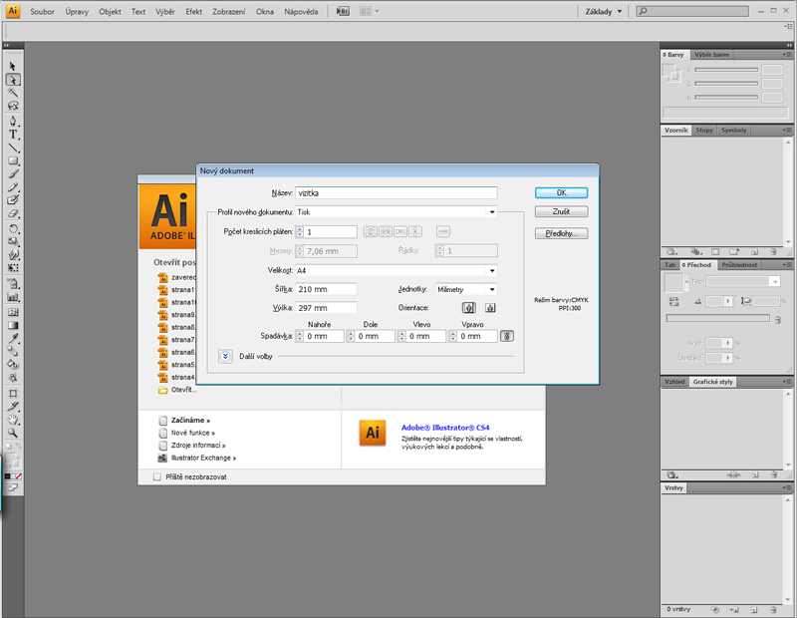Increase artboard count with the stepper
The width and height of the screenshot is (797, 618).
[299, 228]
